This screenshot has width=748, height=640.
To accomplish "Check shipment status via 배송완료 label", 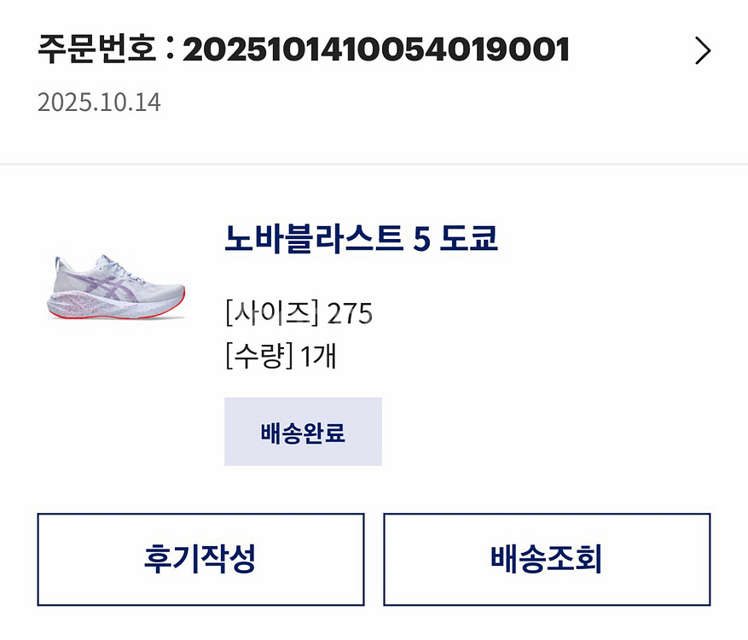I will (303, 431).
